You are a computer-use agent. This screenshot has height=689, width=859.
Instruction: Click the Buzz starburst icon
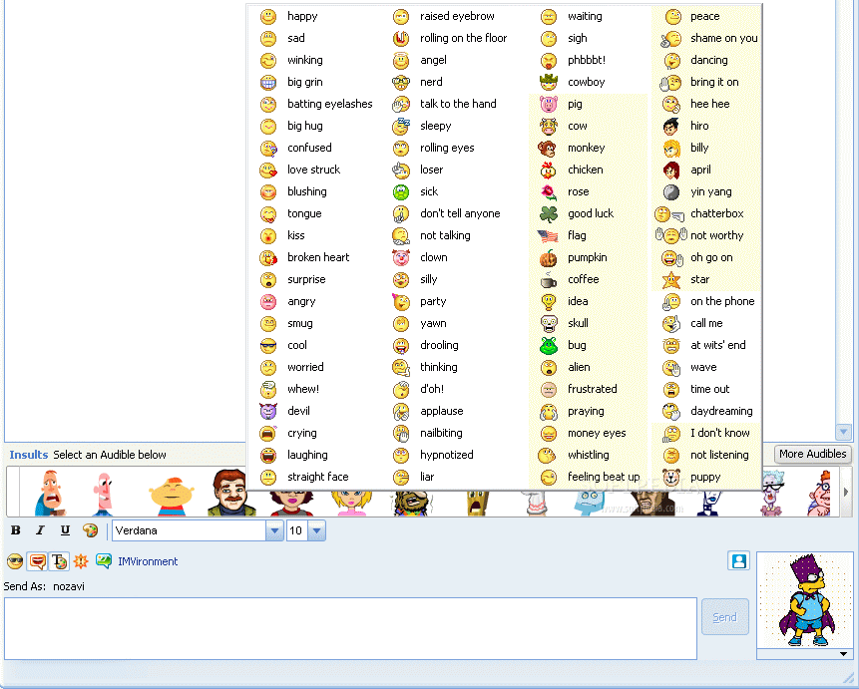[80, 561]
